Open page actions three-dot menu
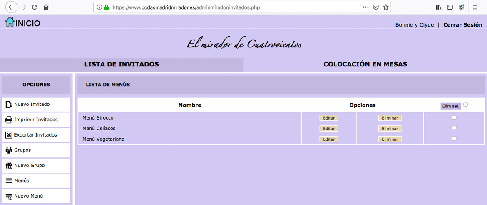 pyautogui.click(x=365, y=7)
